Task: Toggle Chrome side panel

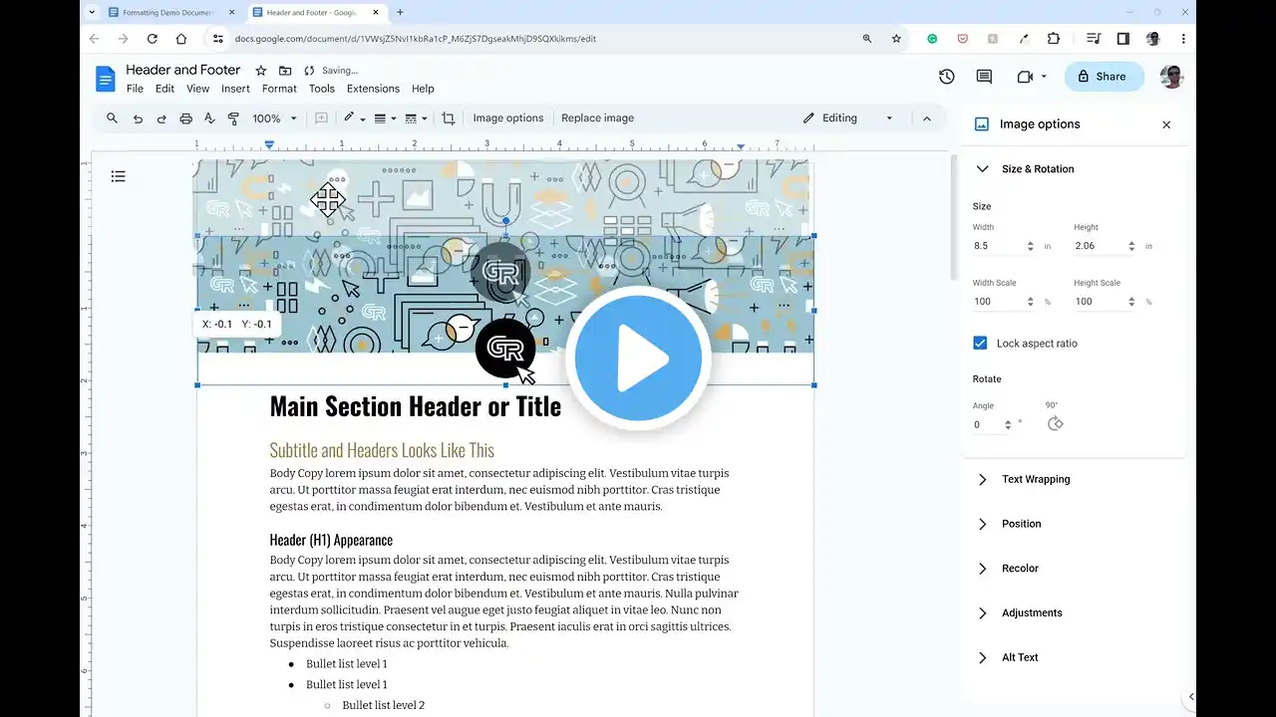Action: [1122, 39]
